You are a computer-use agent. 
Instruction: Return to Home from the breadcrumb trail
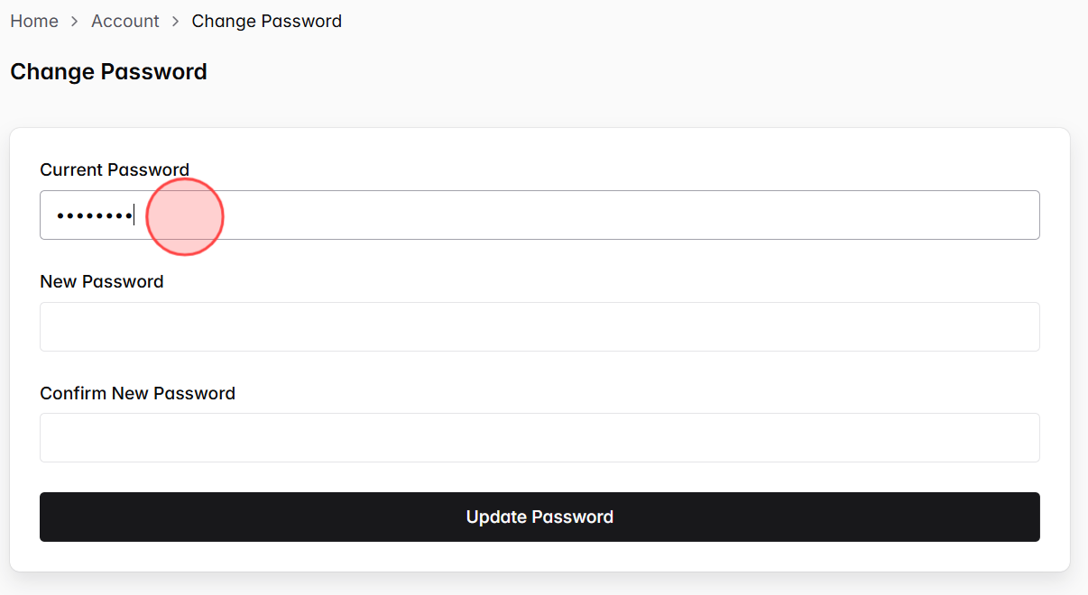34,21
